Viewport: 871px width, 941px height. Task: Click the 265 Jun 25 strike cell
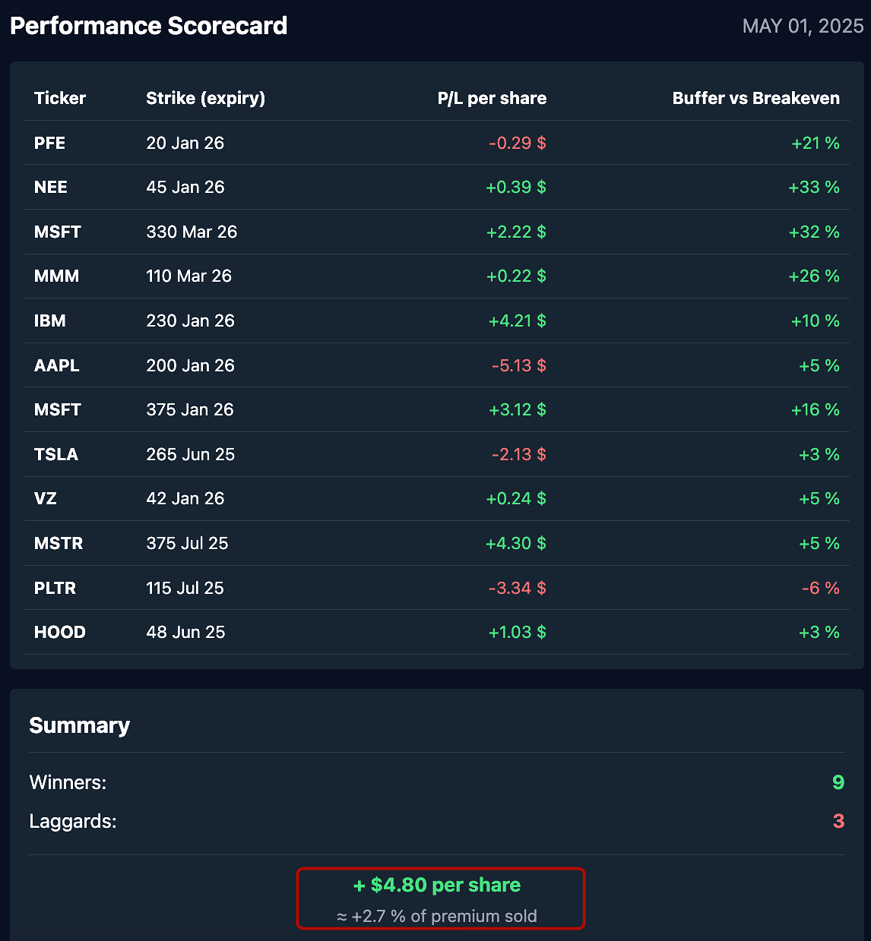[x=191, y=454]
